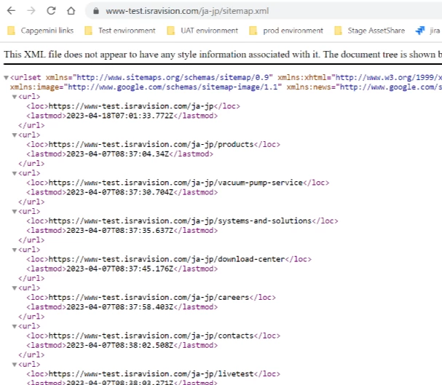Click the loc URL ending in ja-jp/careers
442x385 pixels.
coord(149,298)
